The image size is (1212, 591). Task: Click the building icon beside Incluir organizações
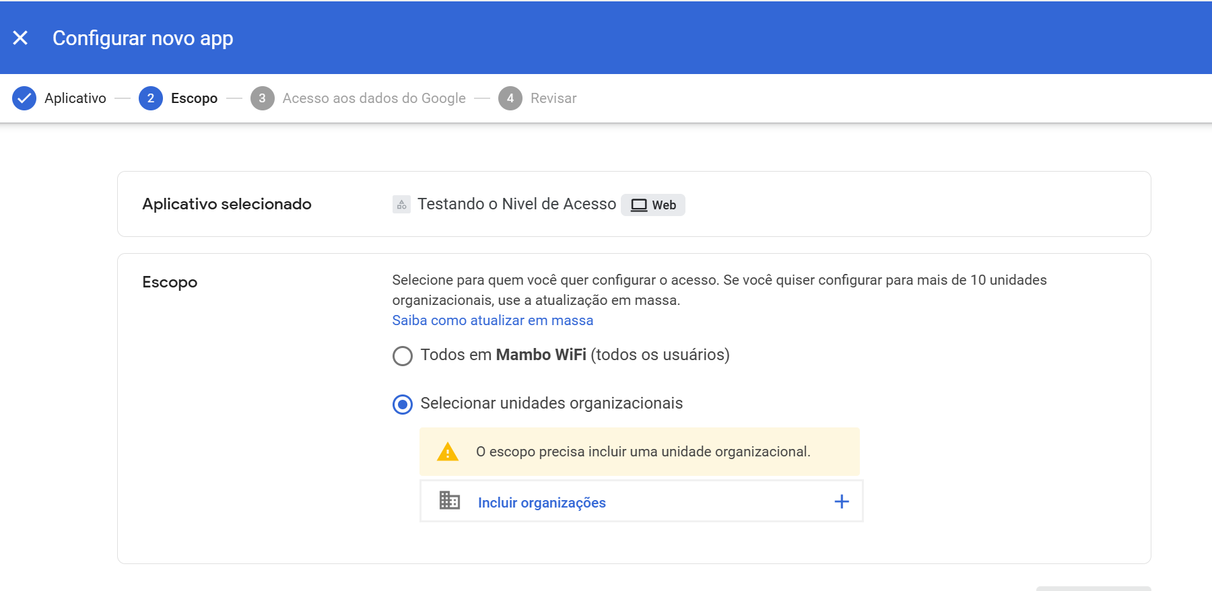[x=450, y=501]
